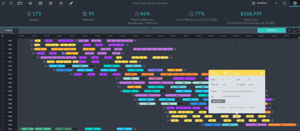Viewport: 300px width, 131px height.
Task: Collapse the summary panel chevron
Action: coord(150,28)
